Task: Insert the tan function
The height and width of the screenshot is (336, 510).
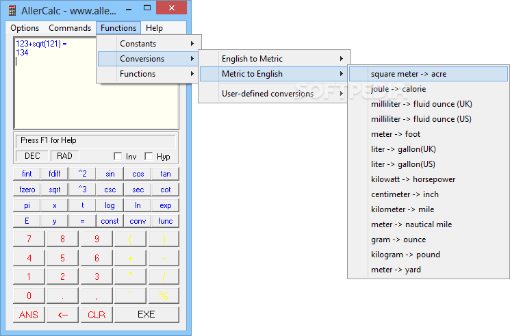Action: pyautogui.click(x=165, y=174)
